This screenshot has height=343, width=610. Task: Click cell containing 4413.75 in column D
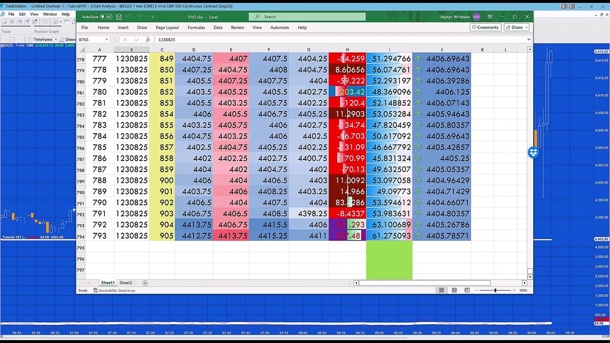[194, 225]
